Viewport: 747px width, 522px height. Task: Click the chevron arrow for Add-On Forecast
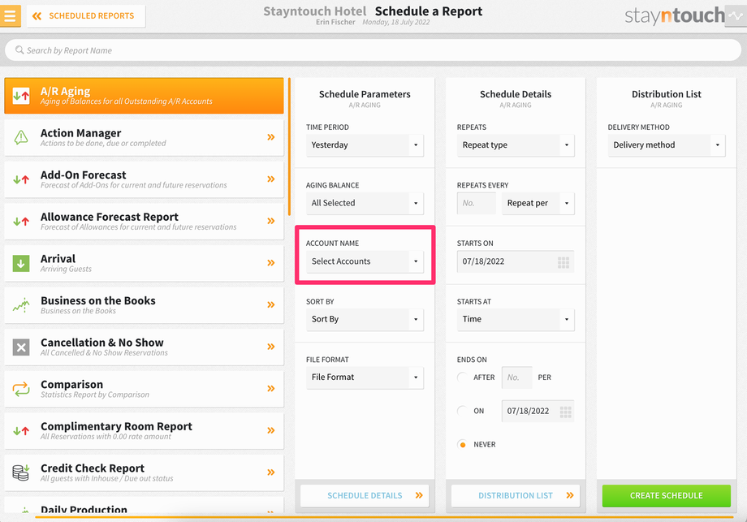pyautogui.click(x=271, y=179)
